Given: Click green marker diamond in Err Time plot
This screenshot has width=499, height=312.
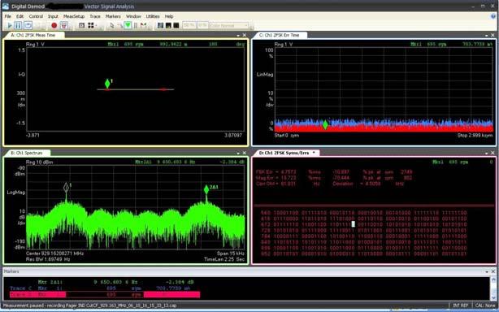Looking at the screenshot, I should (x=325, y=124).
